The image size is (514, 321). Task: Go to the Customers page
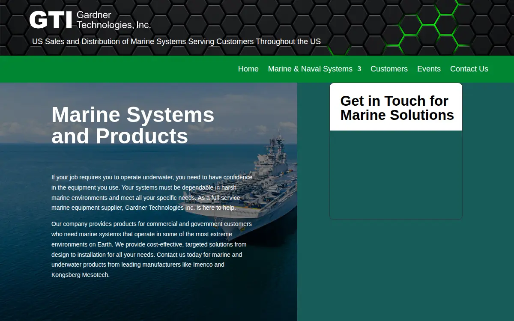389,69
